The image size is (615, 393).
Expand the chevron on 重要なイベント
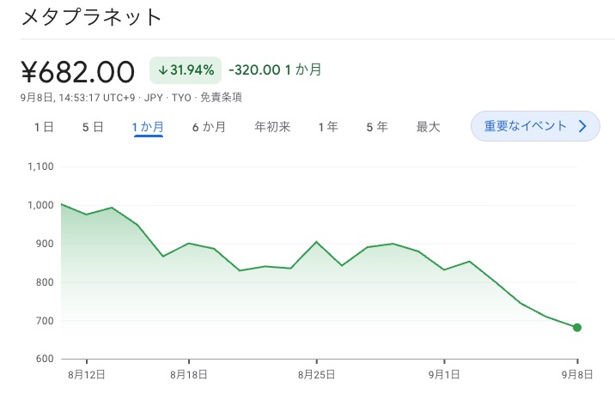[582, 126]
